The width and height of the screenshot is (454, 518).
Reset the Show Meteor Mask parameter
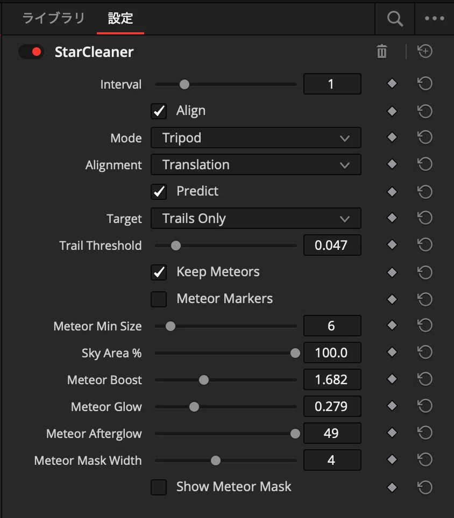tap(425, 487)
